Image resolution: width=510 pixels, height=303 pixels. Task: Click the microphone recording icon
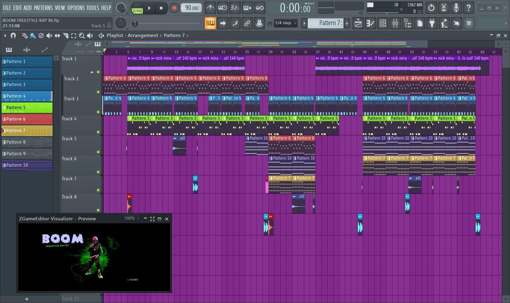(456, 8)
